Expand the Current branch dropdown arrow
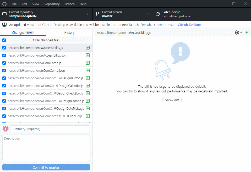This screenshot has width=251, height=172. click(148, 14)
